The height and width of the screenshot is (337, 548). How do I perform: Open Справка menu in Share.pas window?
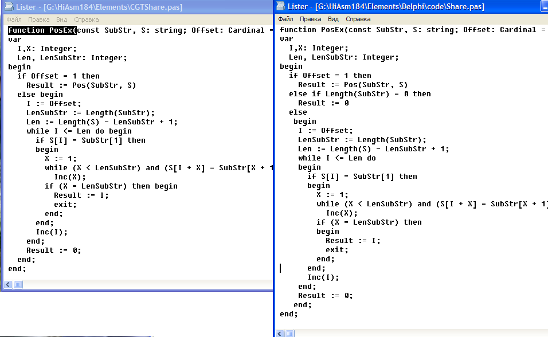coord(358,19)
